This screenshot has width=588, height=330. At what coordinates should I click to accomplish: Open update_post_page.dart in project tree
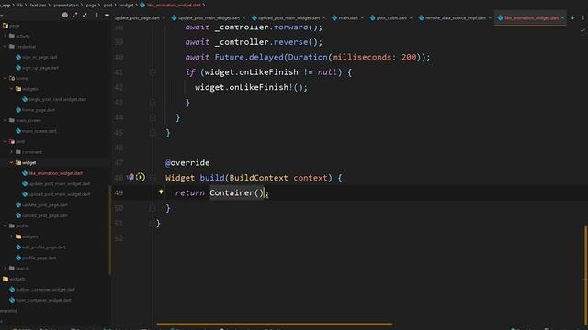pos(41,205)
